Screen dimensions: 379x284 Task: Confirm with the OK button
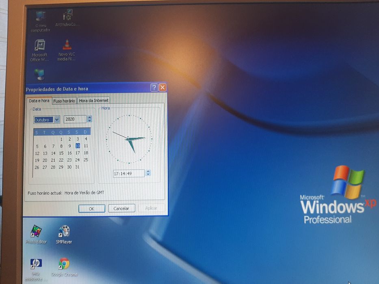pyautogui.click(x=92, y=209)
